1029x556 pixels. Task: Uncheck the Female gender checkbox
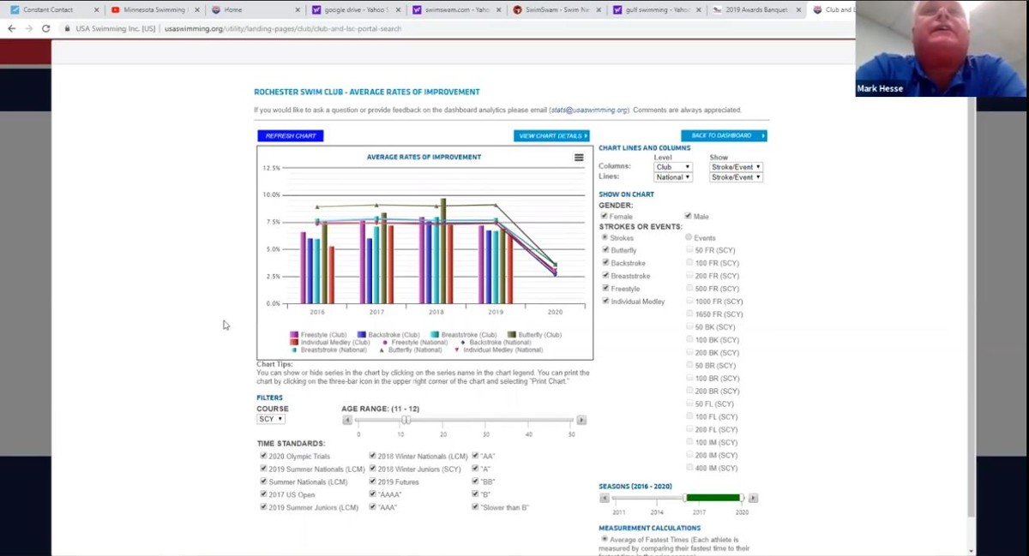605,217
